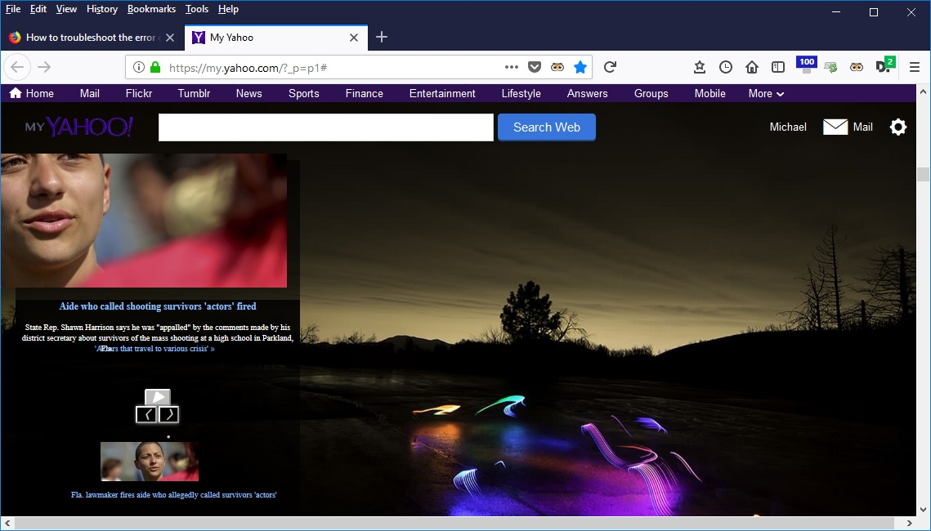
Task: Click the horizontal scrollbar at page bottom
Action: [458, 523]
